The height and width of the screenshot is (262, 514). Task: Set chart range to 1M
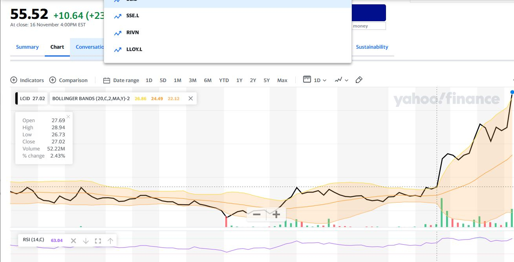(177, 80)
